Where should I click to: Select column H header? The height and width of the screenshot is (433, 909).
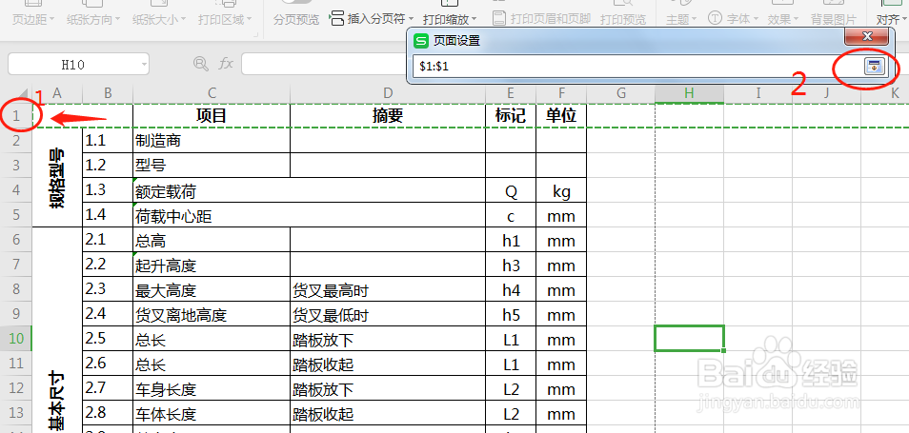click(689, 92)
